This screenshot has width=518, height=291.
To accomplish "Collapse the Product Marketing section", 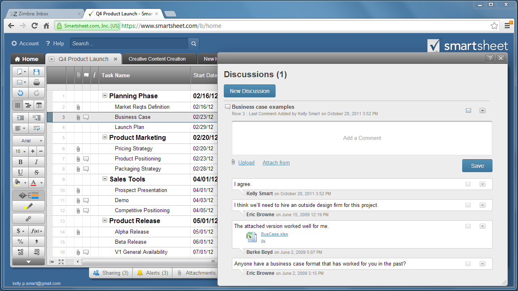I will [105, 137].
